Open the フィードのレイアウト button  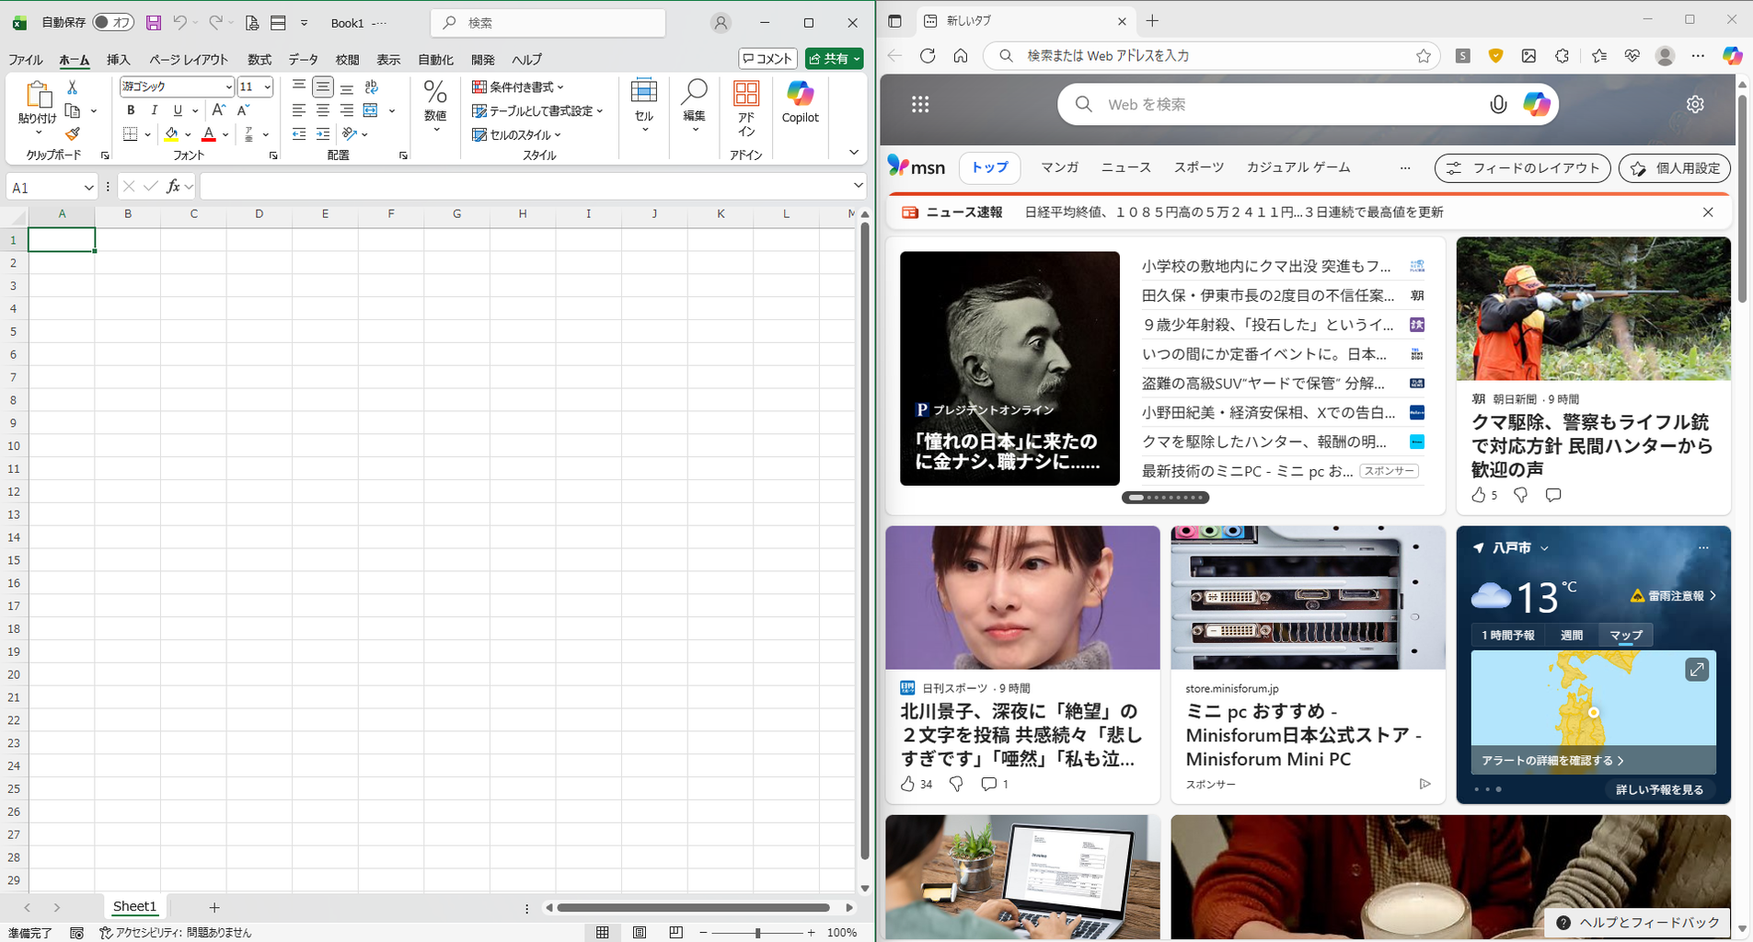click(1522, 168)
